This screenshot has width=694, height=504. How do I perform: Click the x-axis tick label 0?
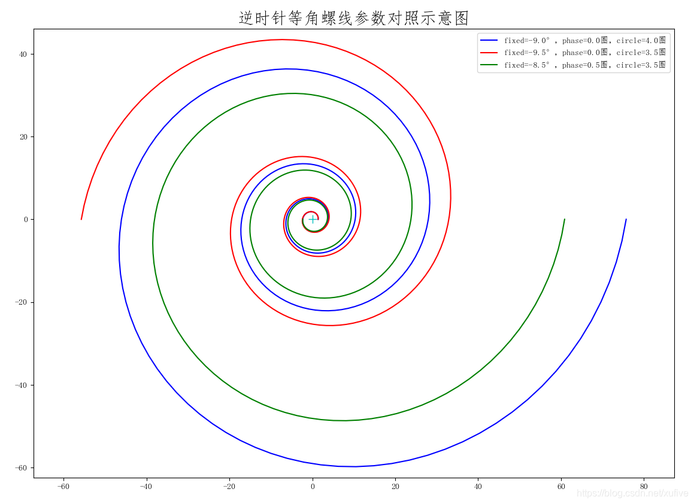click(x=313, y=487)
